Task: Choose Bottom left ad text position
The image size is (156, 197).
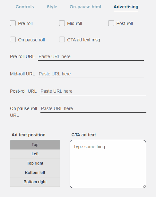Action: (35, 173)
